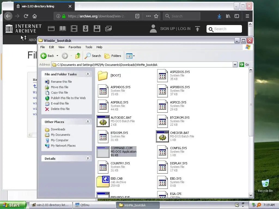The width and height of the screenshot is (279, 209).
Task: Open Search in the Explorer toolbar
Action: (x=93, y=56)
